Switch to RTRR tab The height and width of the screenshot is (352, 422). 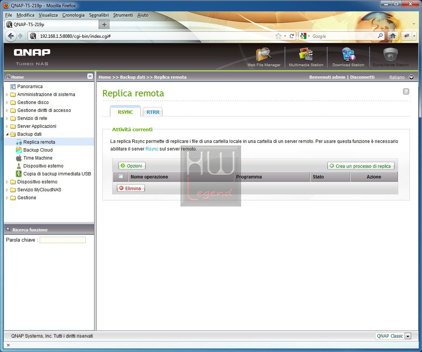153,112
